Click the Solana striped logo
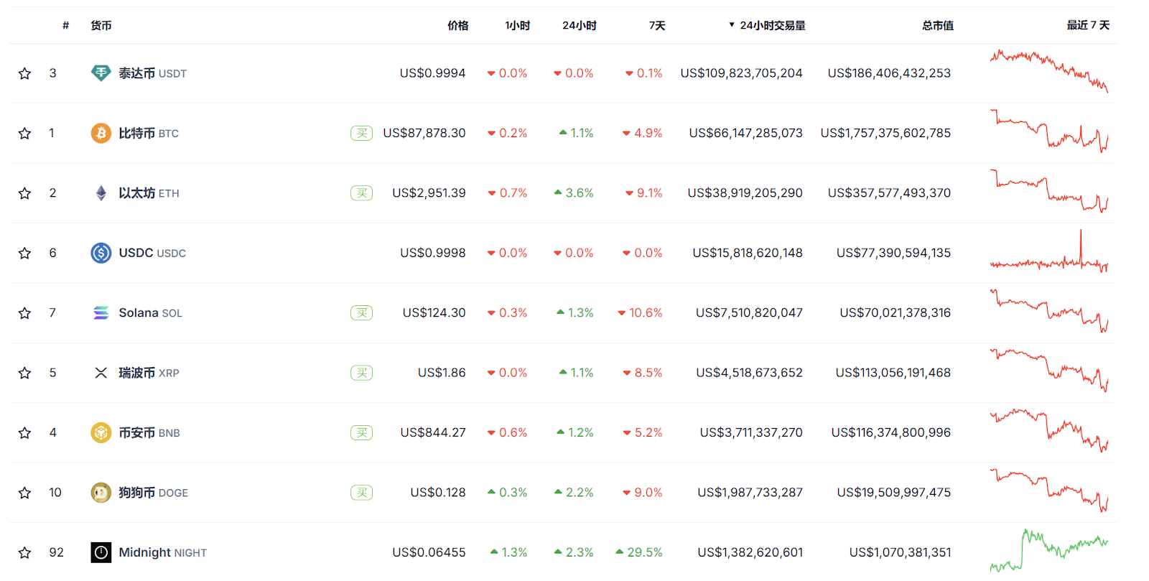Viewport: 1149px width, 581px height. [101, 312]
